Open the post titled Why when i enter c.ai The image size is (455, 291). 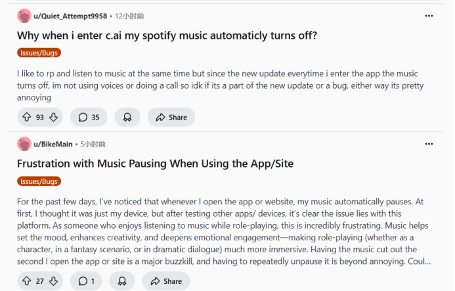167,35
